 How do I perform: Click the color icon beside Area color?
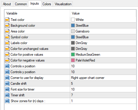[7, 31]
